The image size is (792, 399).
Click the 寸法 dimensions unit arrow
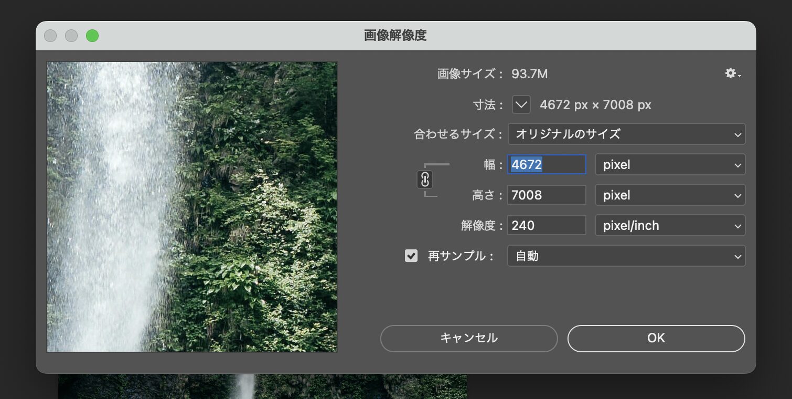pos(521,104)
